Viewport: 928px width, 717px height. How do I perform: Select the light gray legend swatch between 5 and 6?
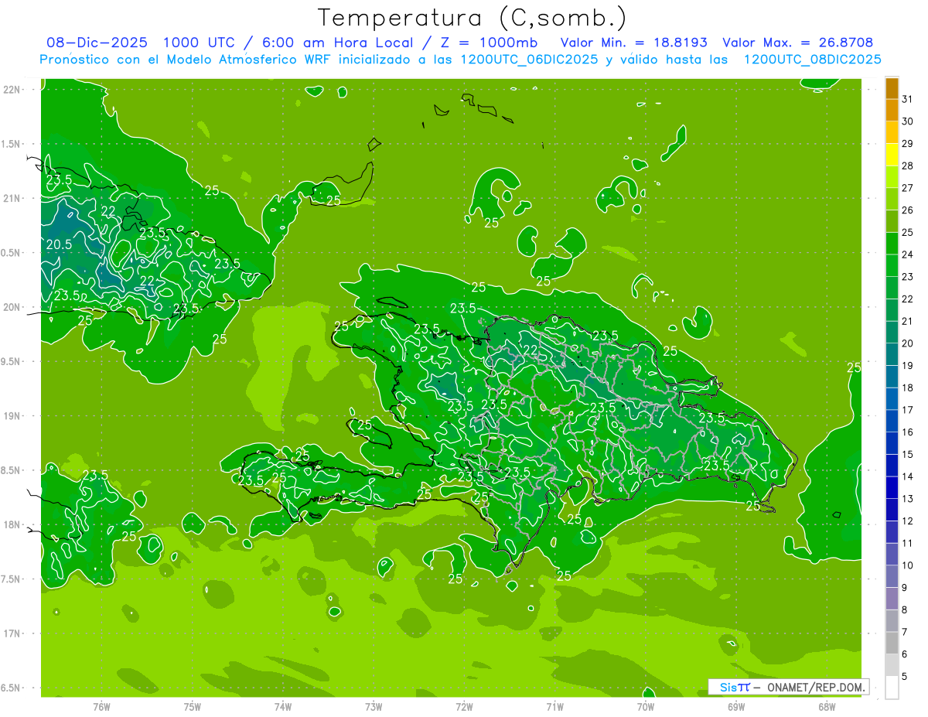click(892, 665)
